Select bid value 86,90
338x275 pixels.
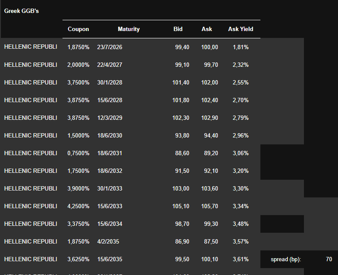[x=182, y=241]
